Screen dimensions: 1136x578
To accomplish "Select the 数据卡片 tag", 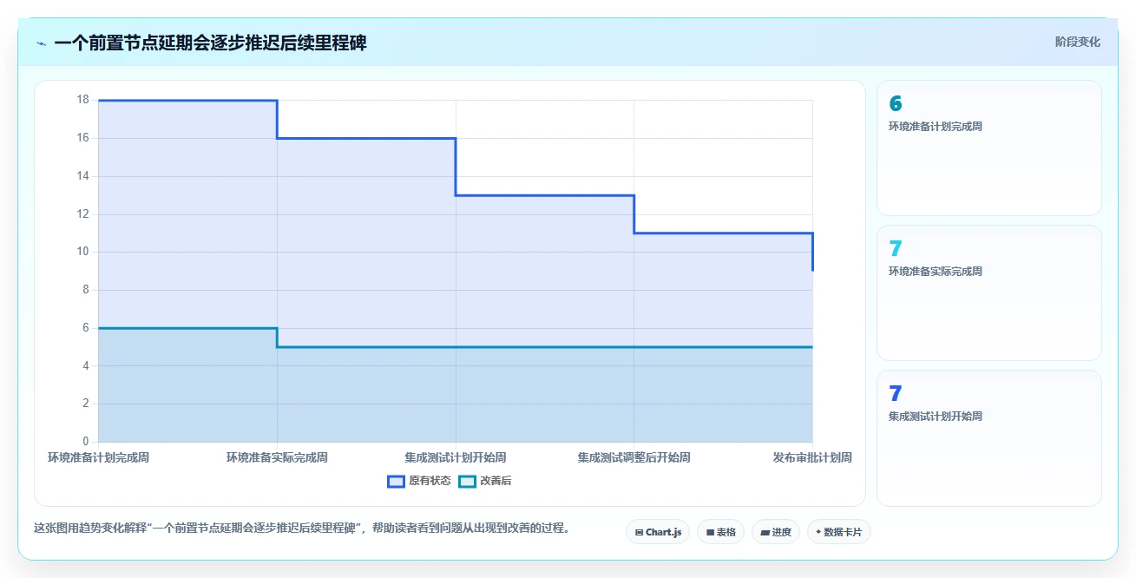I will tap(838, 532).
